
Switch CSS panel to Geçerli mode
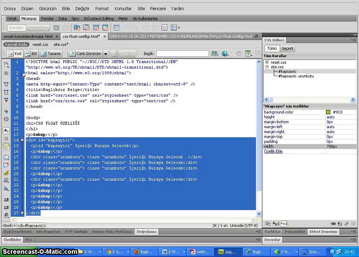tap(287, 49)
